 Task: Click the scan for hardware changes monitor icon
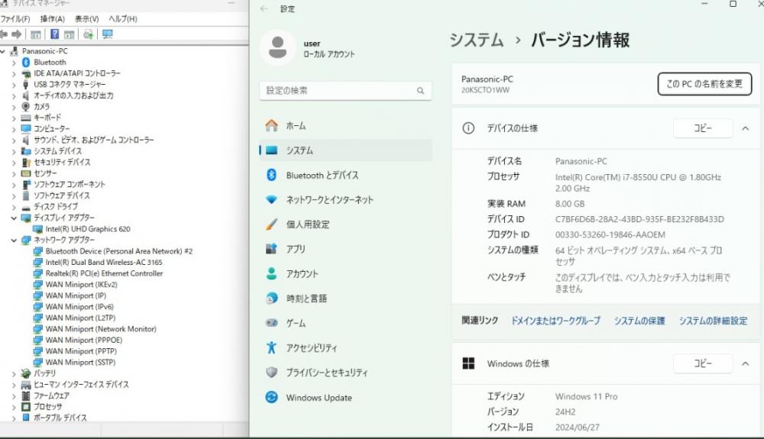click(107, 34)
